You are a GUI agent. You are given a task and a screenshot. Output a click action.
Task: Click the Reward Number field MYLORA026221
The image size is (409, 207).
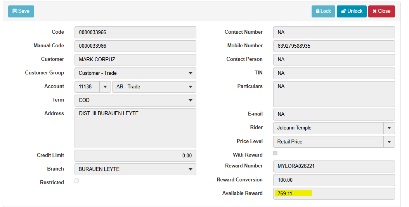coord(334,166)
